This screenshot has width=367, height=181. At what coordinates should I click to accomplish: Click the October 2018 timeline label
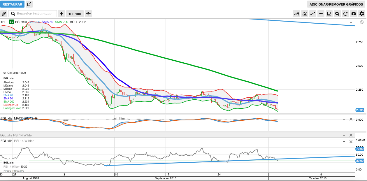(318, 178)
